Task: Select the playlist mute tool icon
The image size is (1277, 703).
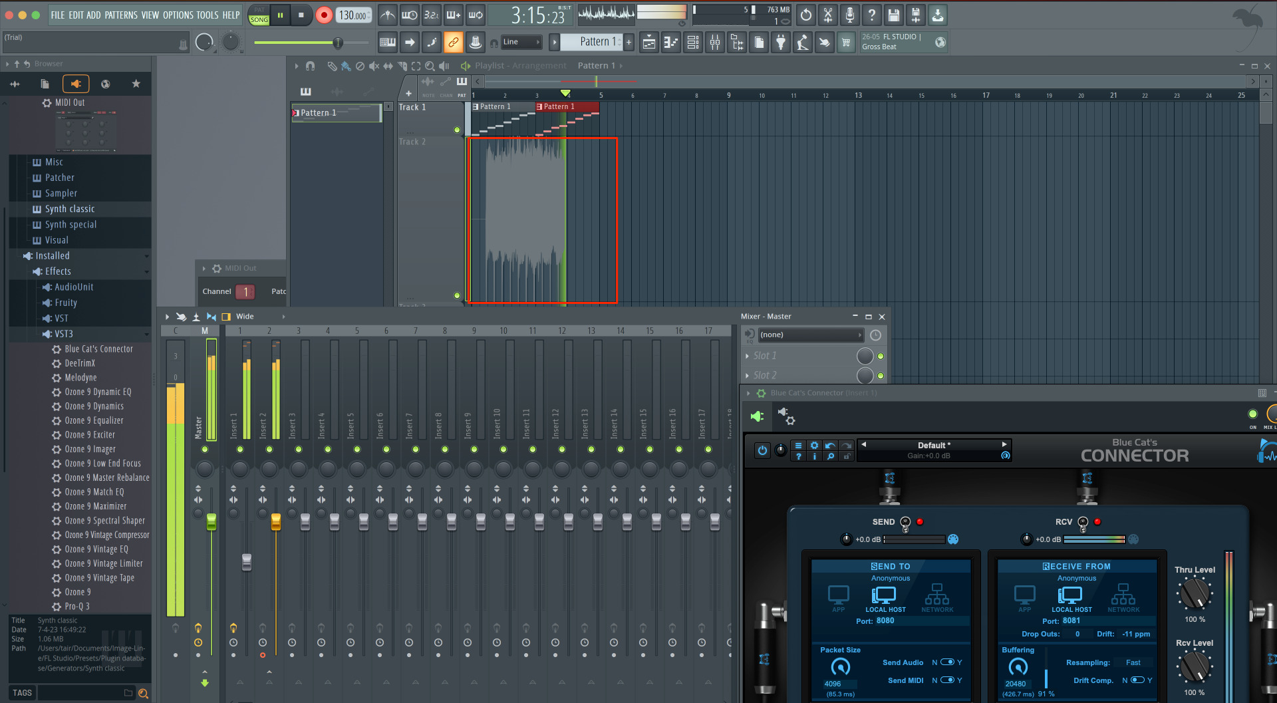Action: [x=374, y=66]
